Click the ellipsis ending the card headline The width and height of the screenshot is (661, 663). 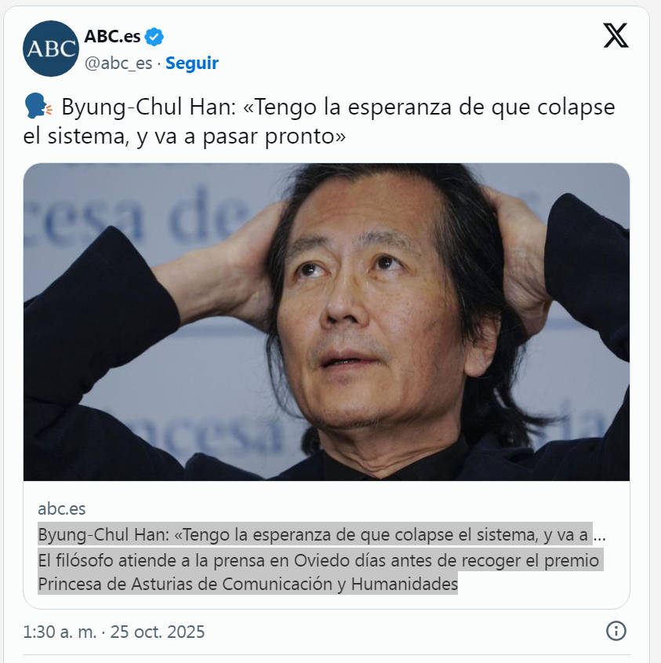click(600, 536)
